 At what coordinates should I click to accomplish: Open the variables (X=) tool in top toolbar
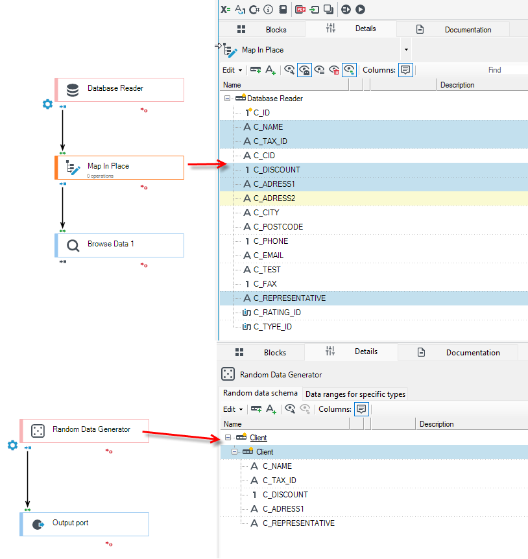pyautogui.click(x=225, y=10)
